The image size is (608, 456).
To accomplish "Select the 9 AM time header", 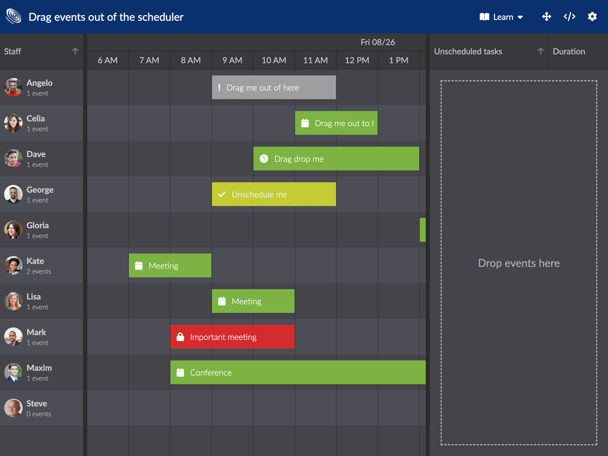I will click(232, 60).
